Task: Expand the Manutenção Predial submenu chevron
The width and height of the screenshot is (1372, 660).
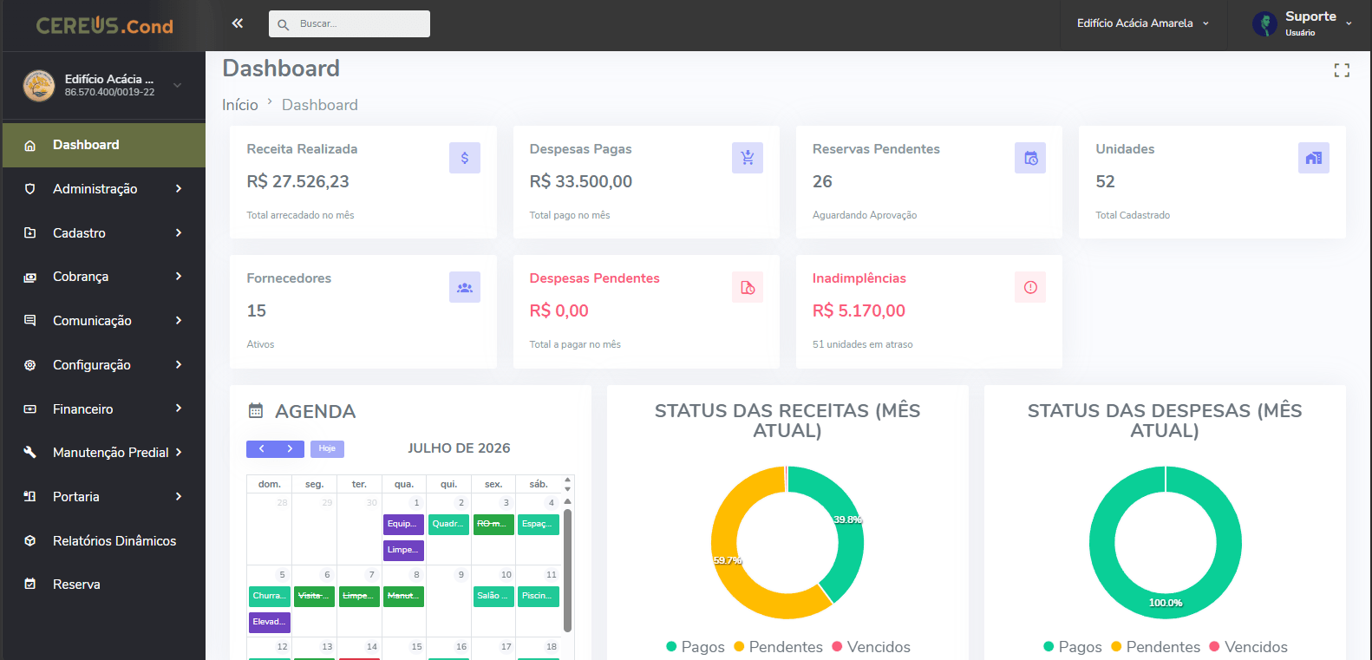Action: [x=179, y=452]
